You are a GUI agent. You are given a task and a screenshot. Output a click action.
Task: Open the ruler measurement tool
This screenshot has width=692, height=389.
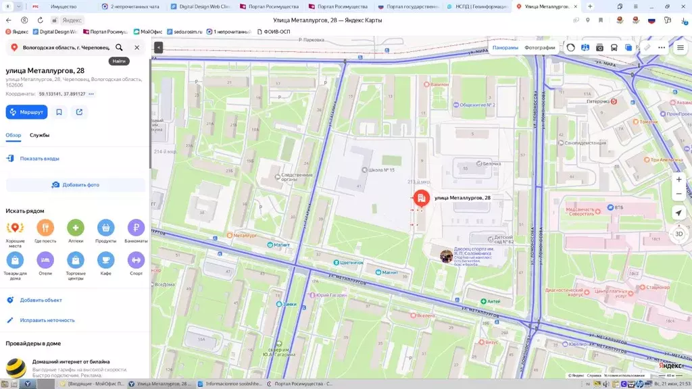647,48
